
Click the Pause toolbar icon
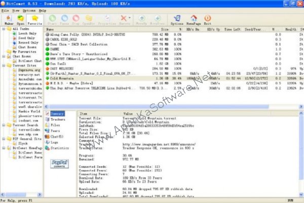point(64,20)
